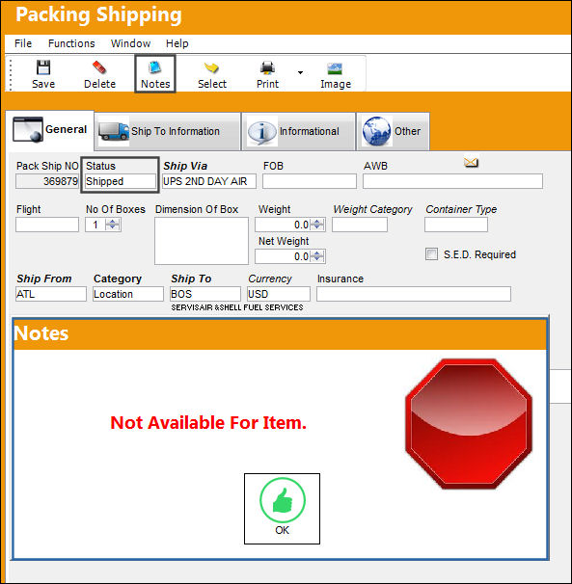
Task: Click the Net Weight value field
Action: 284,256
